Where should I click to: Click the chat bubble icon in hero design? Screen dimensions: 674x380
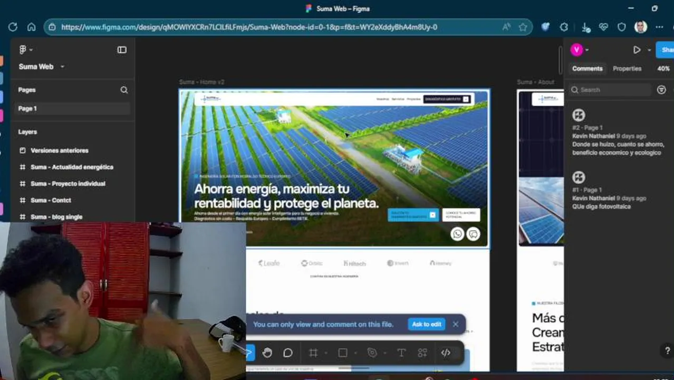(474, 234)
